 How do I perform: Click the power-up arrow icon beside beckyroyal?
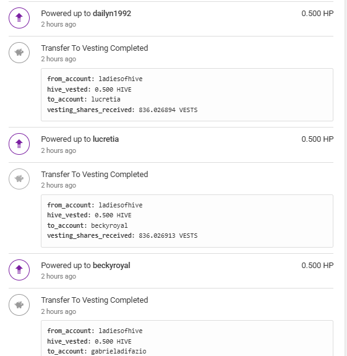click(19, 270)
